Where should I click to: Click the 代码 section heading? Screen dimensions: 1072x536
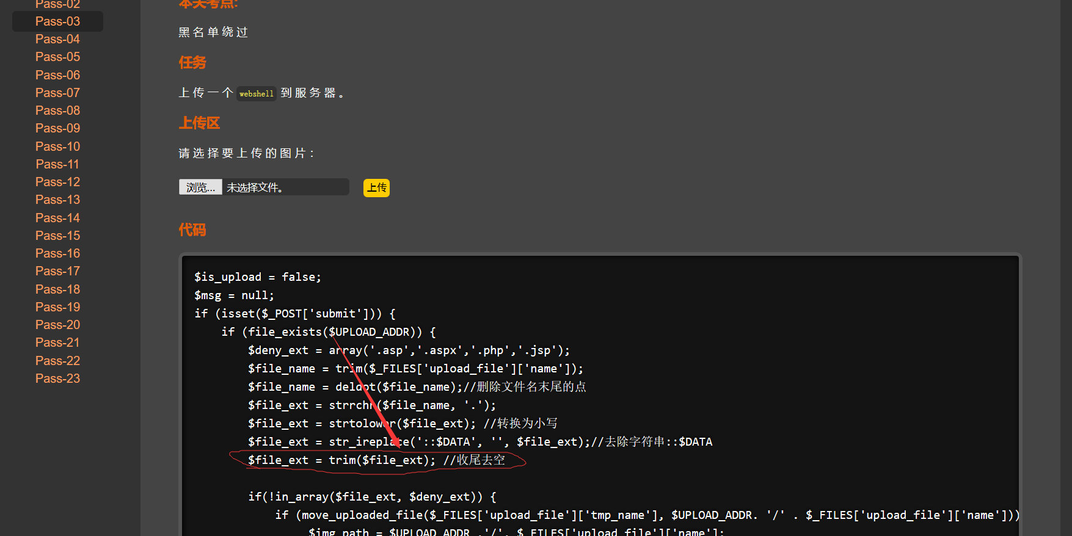pyautogui.click(x=192, y=230)
